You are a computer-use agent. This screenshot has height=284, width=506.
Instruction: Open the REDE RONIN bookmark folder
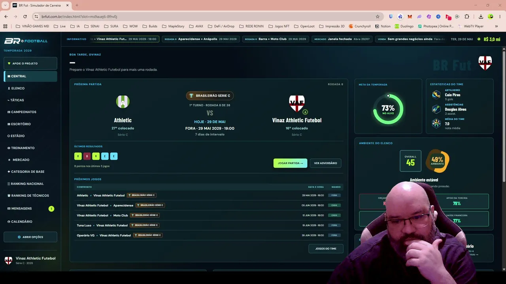[x=251, y=26]
